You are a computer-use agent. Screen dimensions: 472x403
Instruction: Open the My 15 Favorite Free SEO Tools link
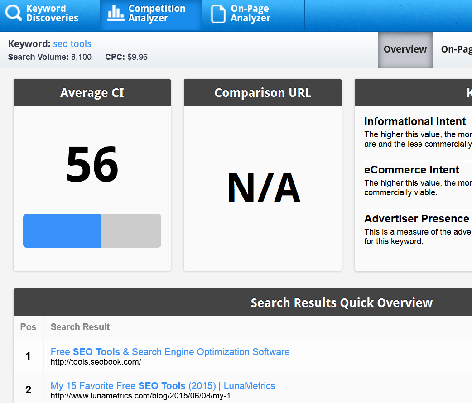tap(163, 385)
